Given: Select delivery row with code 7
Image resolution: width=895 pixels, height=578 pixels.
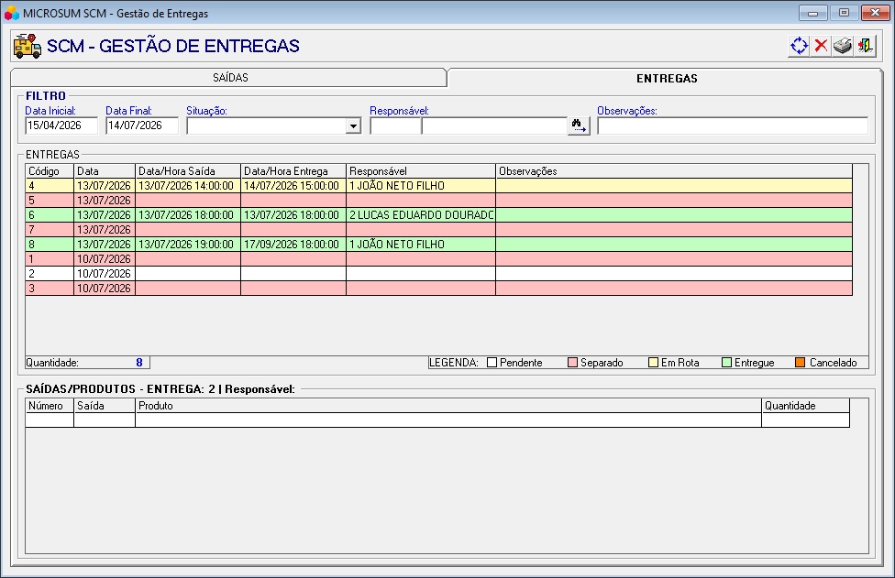Looking at the screenshot, I should (439, 230).
